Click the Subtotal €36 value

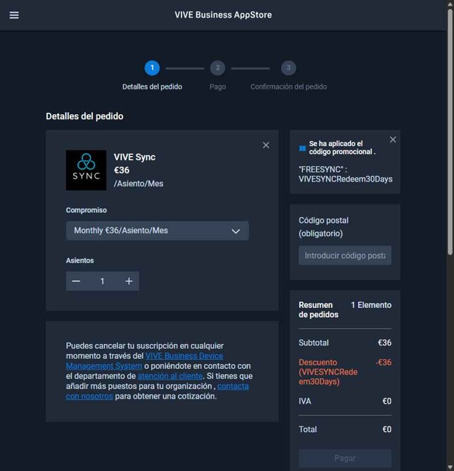[384, 343]
